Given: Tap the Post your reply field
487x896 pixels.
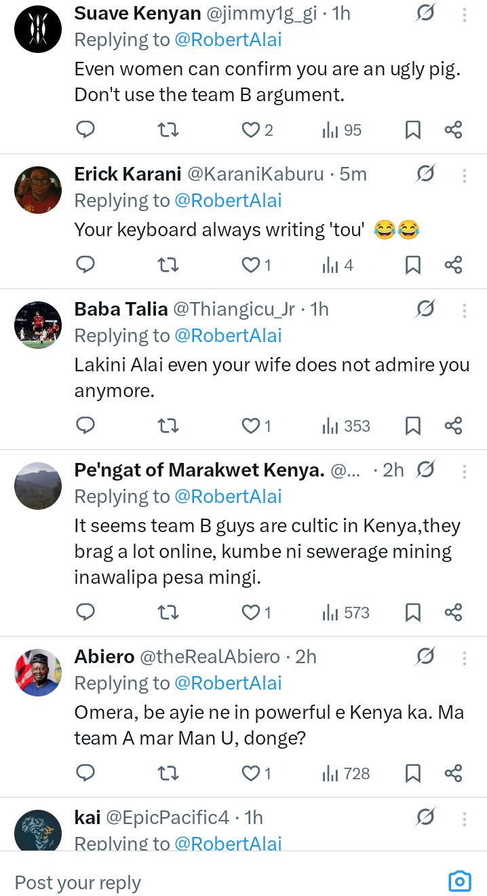Looking at the screenshot, I should tap(203, 882).
